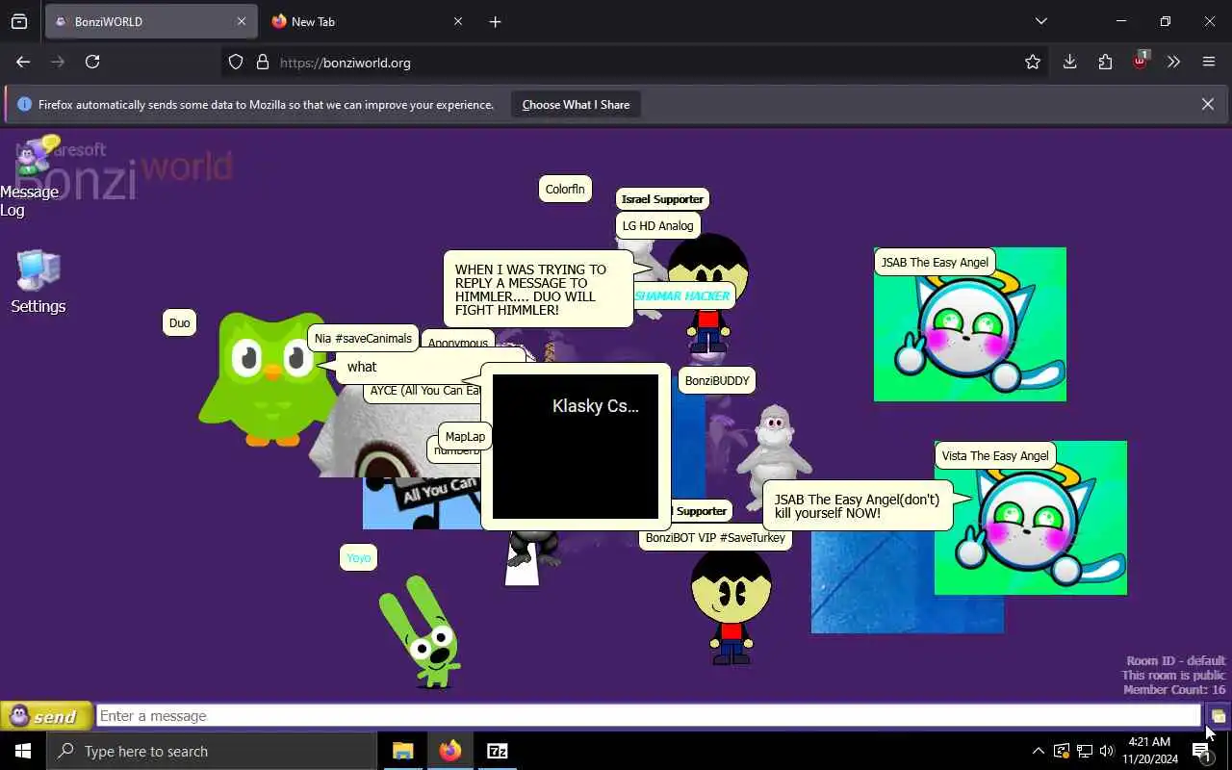1232x770 pixels.
Task: Click the folder icon beside message box
Action: [1218, 716]
